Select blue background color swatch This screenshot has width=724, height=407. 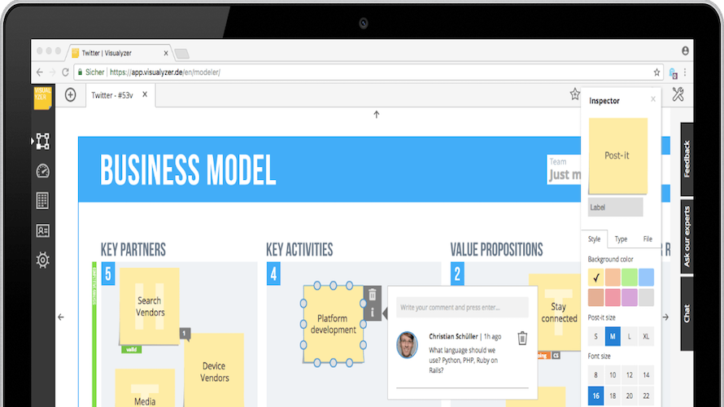646,278
